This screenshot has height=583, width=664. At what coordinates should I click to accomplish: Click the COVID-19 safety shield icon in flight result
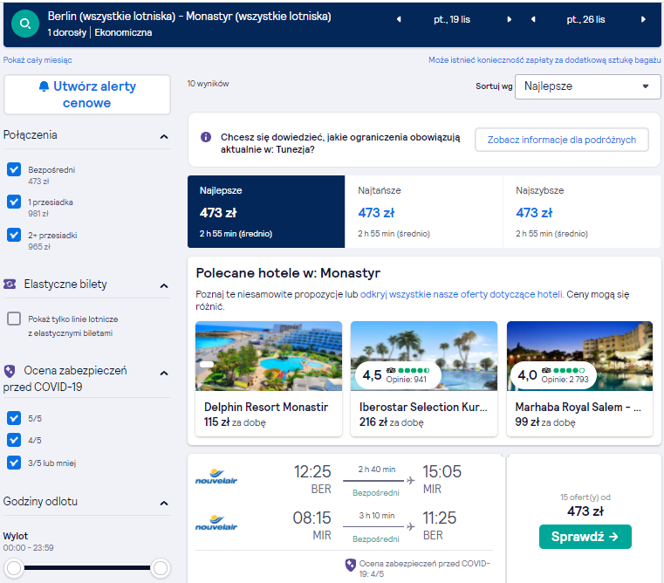click(x=350, y=565)
